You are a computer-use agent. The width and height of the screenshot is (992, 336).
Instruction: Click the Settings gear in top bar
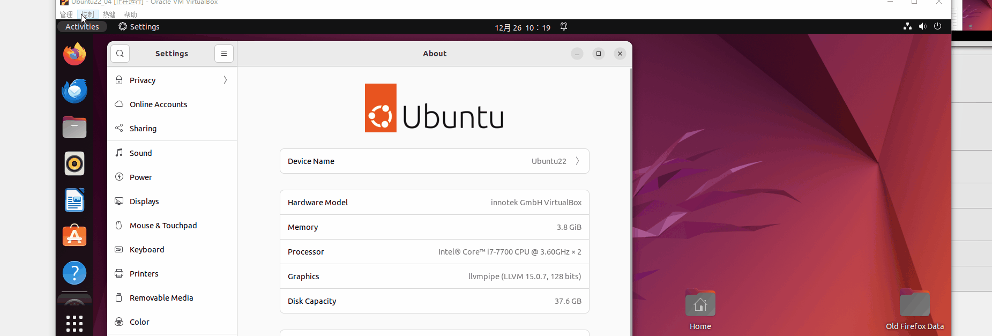click(x=123, y=27)
